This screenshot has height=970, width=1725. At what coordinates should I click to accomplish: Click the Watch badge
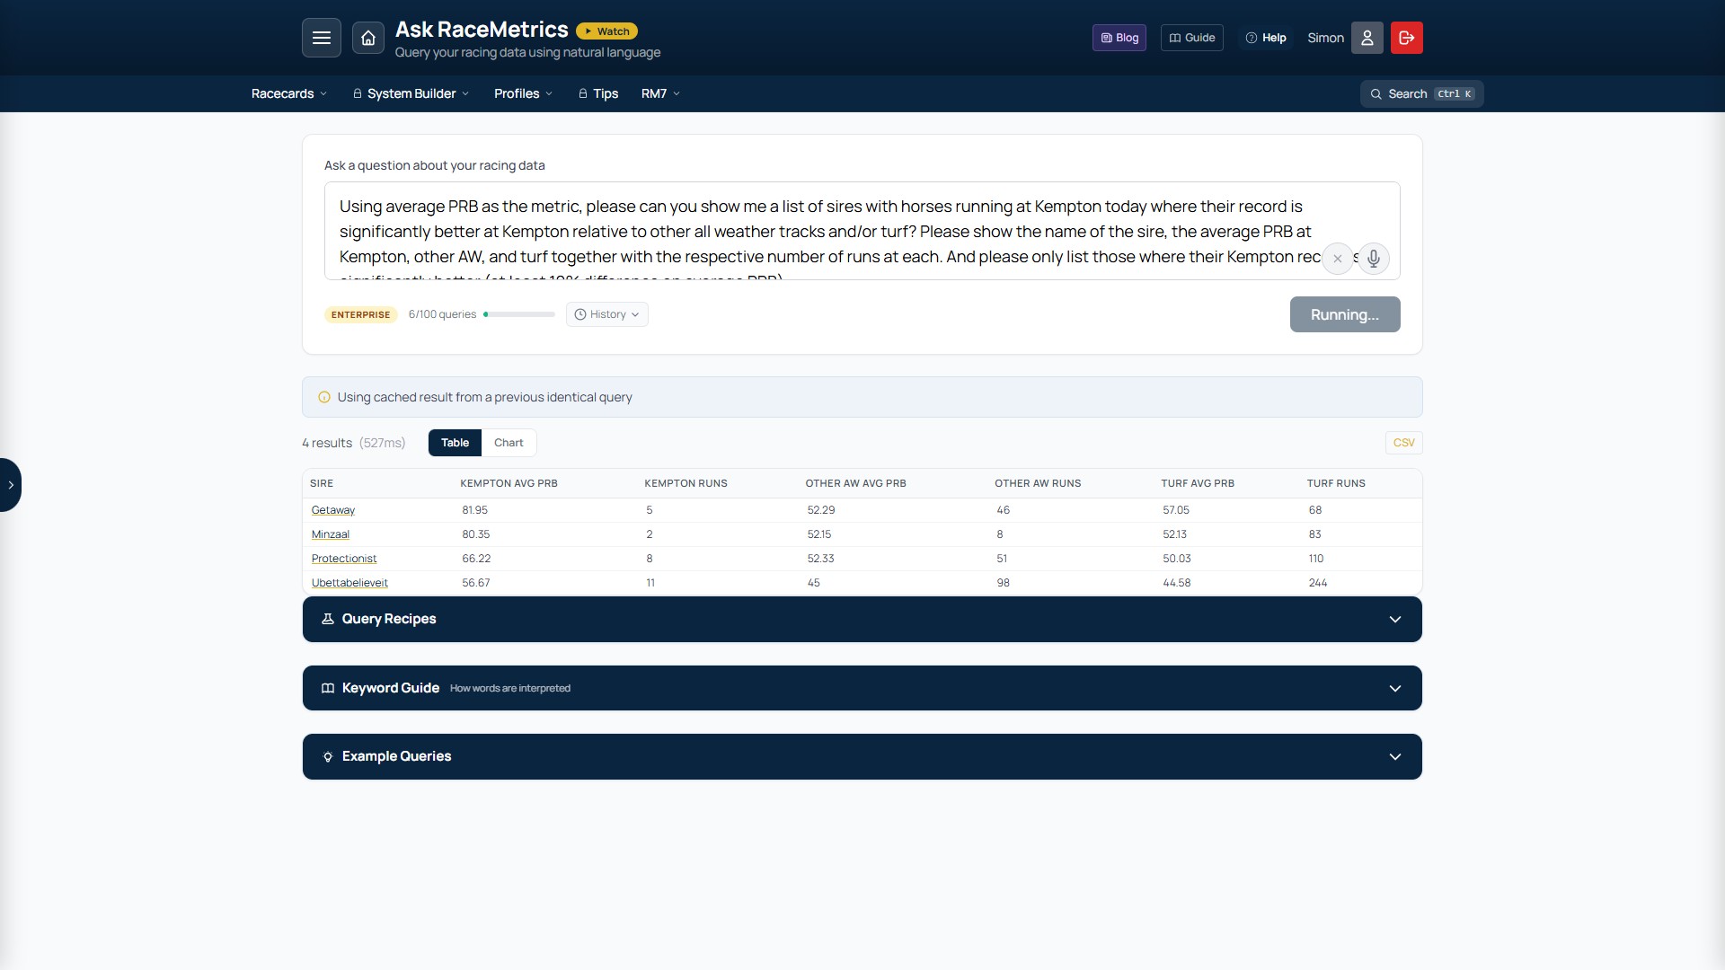(x=607, y=31)
